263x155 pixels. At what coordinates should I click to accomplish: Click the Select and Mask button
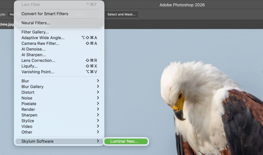pos(121,14)
